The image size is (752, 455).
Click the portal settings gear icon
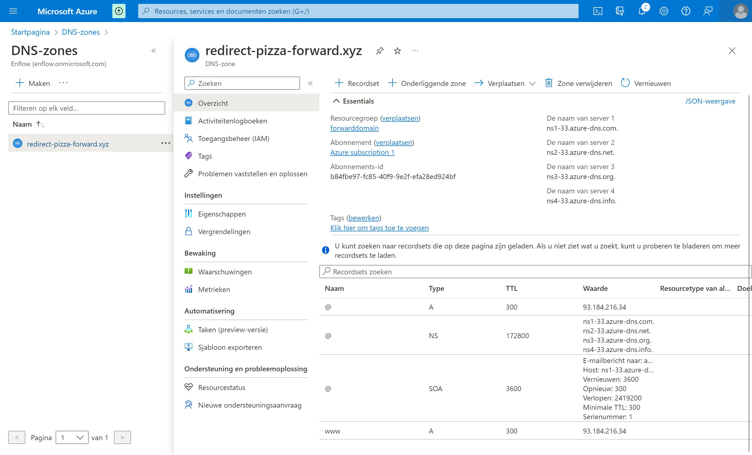[663, 11]
